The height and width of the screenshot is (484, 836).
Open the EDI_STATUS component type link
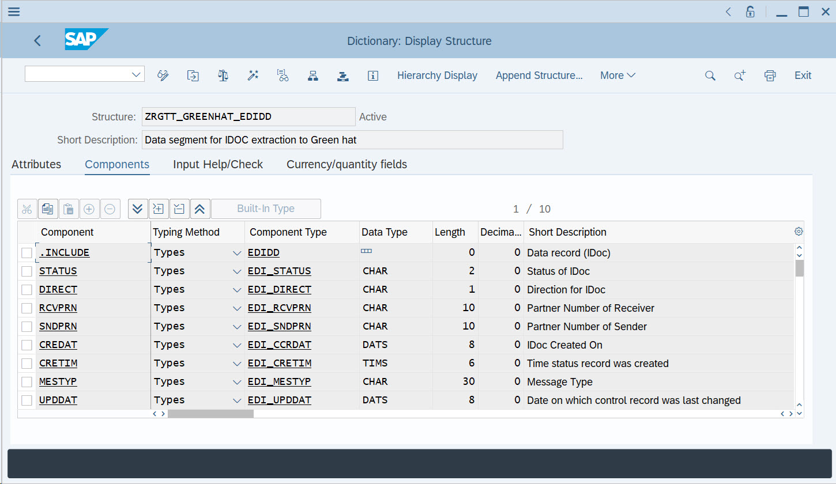coord(279,271)
